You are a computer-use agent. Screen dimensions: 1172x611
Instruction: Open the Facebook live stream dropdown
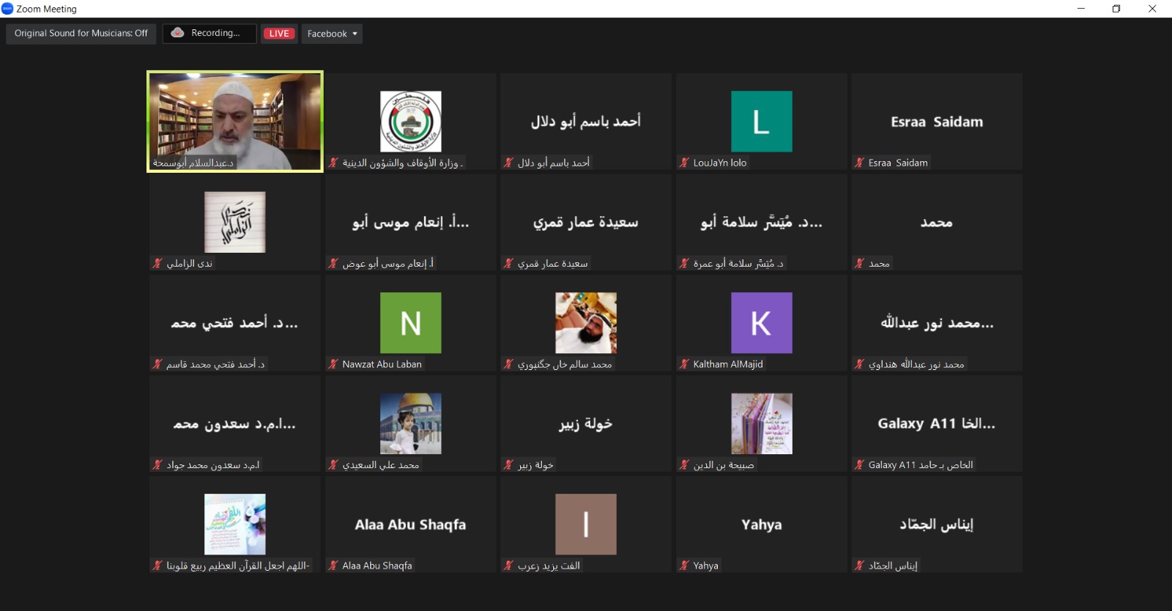tap(332, 34)
